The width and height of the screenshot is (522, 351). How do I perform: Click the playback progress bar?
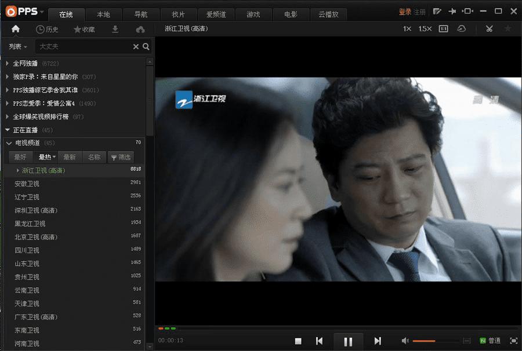pos(338,328)
